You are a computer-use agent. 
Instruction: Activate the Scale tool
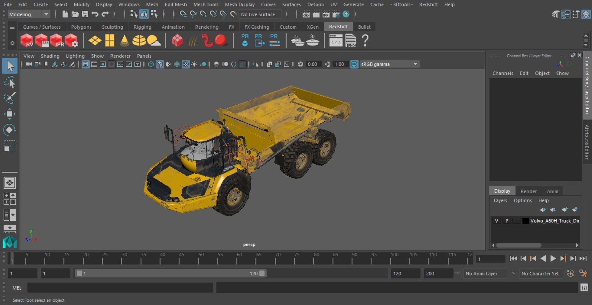point(10,146)
